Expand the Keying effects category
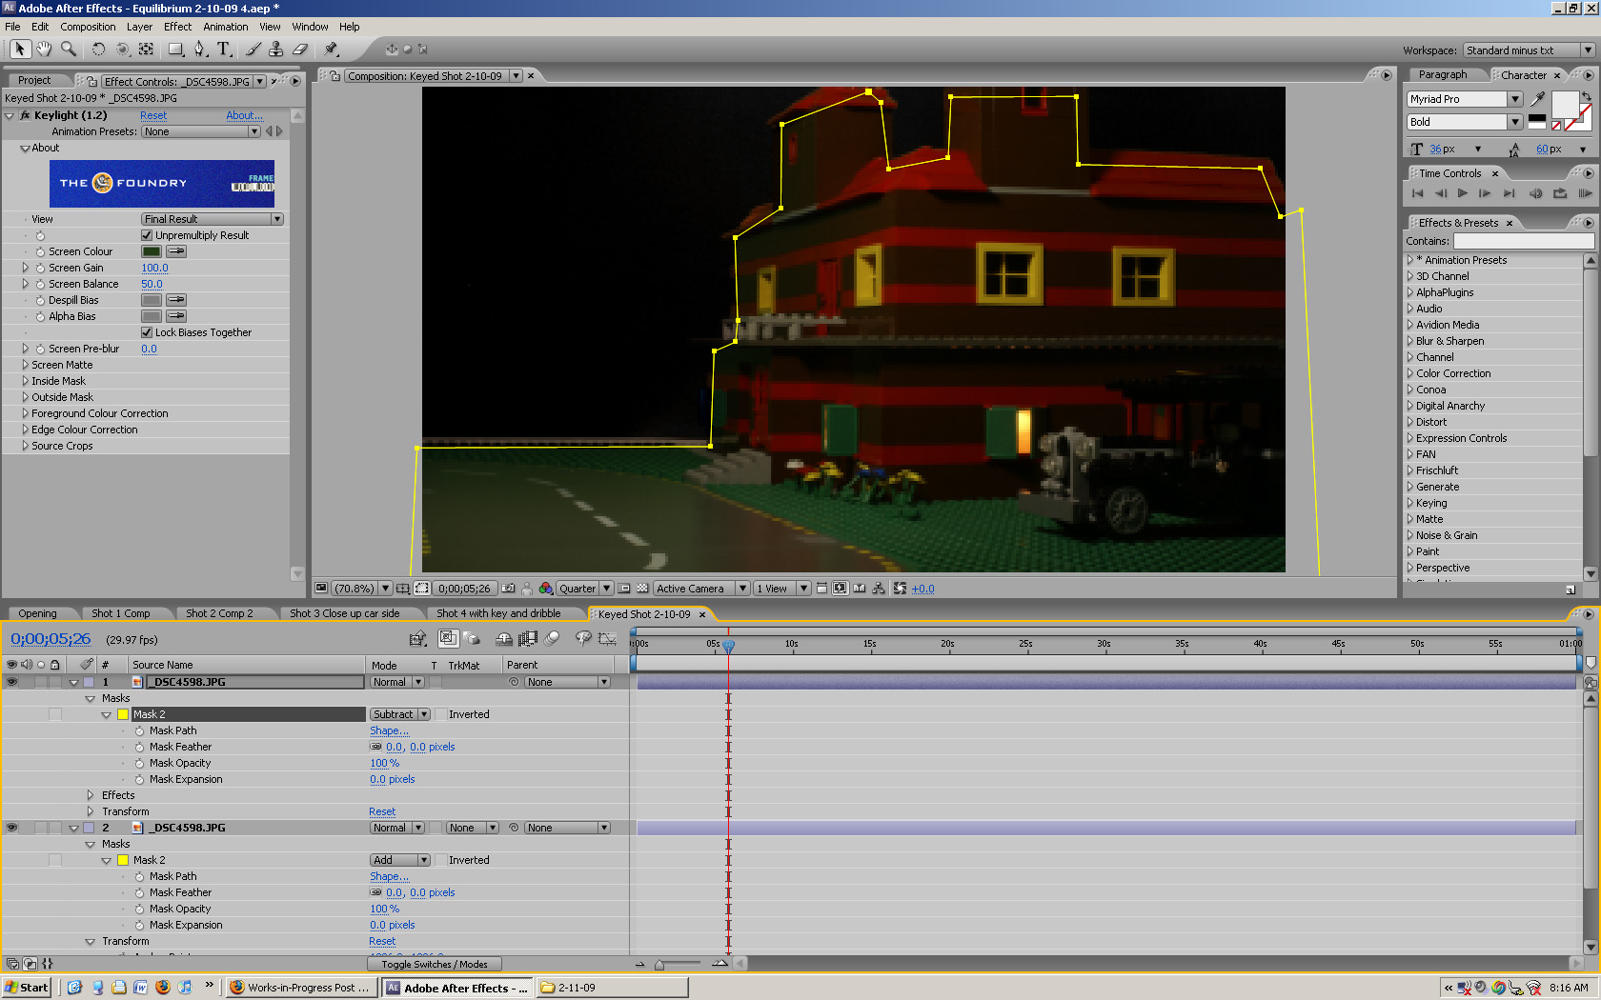 click(x=1410, y=503)
